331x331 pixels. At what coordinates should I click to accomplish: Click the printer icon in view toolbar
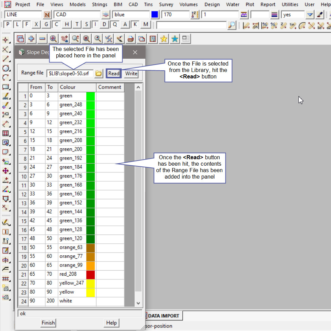pos(130,39)
